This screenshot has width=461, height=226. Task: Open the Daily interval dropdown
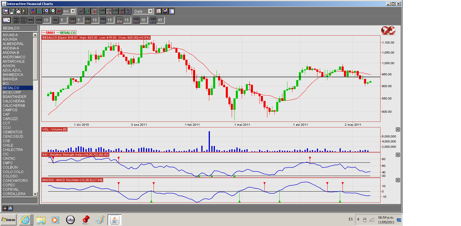[x=150, y=11]
